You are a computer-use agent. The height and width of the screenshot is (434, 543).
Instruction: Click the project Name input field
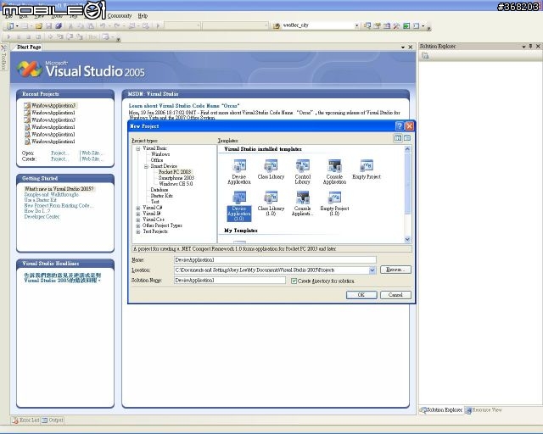275,260
